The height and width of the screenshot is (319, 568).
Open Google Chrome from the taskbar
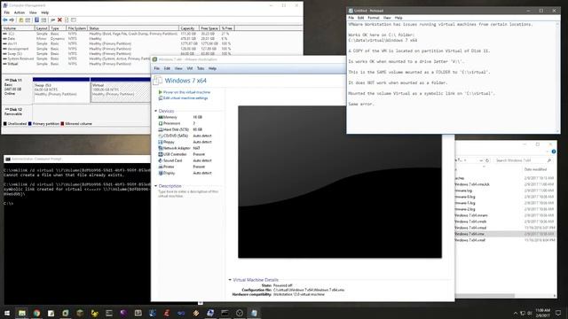[x=36, y=313]
